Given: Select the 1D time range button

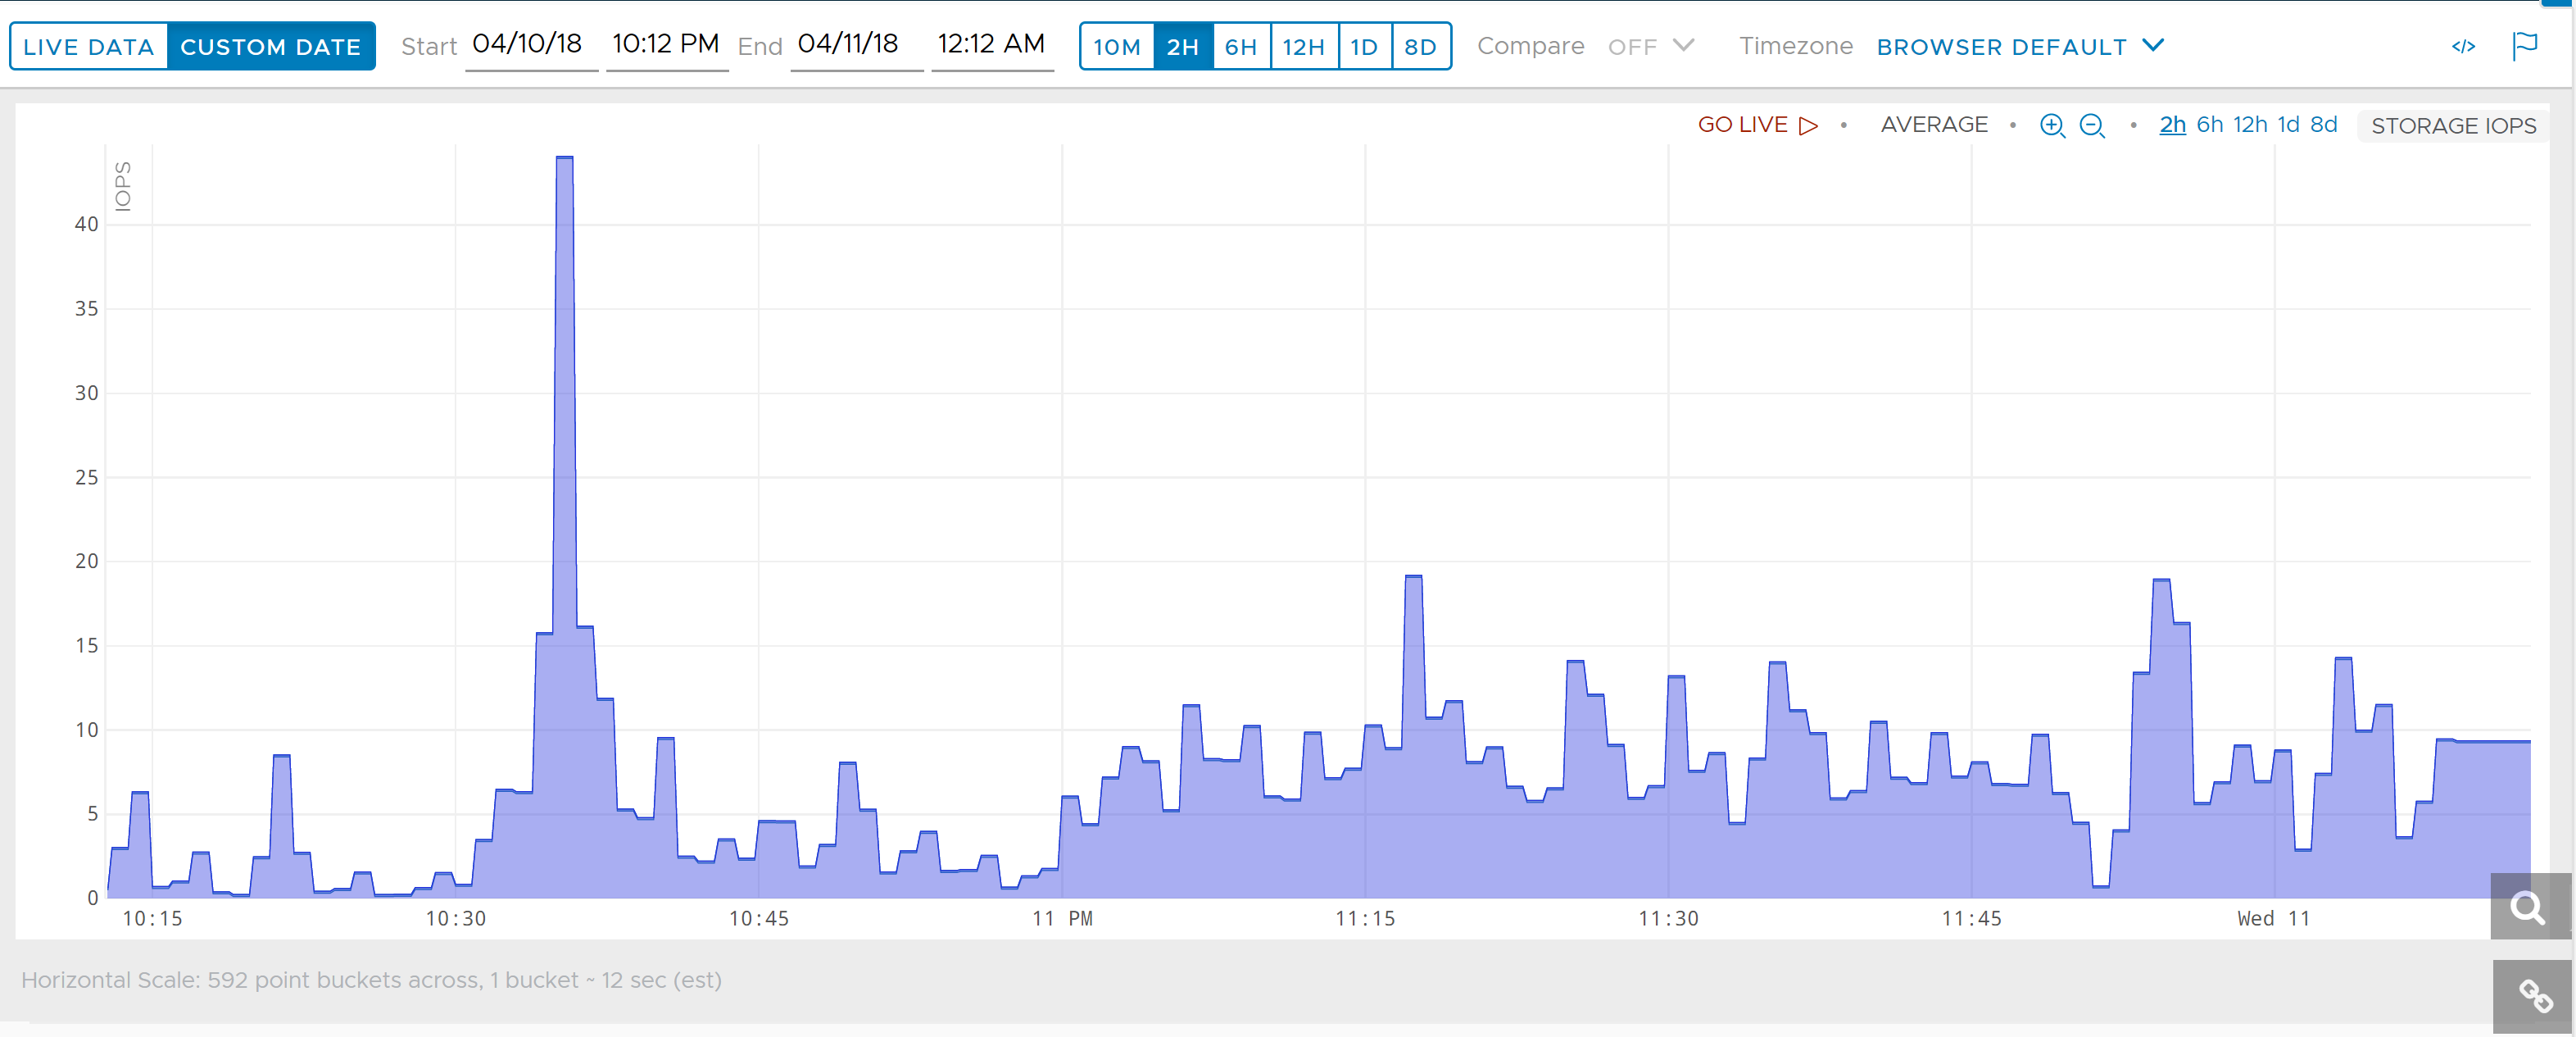Looking at the screenshot, I should coord(1364,47).
